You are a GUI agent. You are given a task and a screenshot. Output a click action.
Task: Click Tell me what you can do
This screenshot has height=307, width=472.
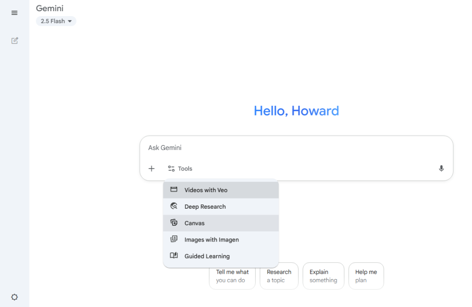[232, 276]
